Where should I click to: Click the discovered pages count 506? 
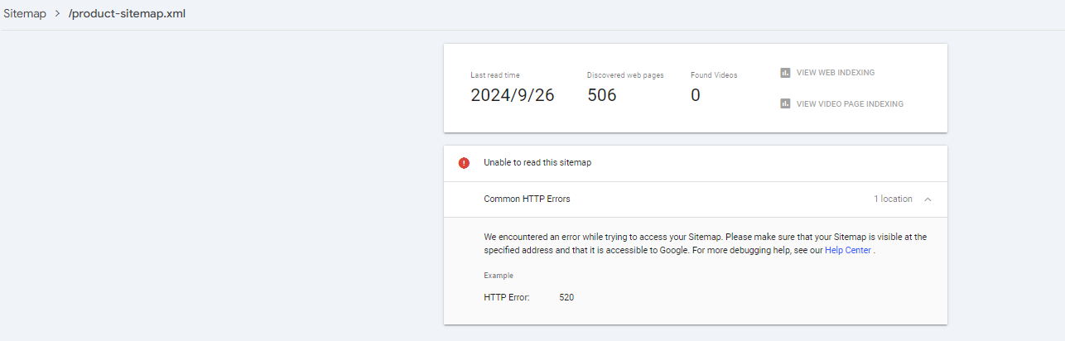602,95
